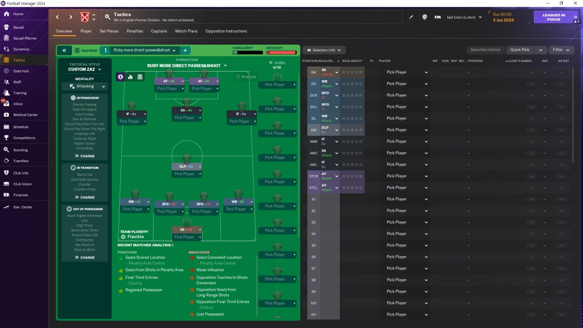Collapse the tactics panel with double-chevron

64,51
